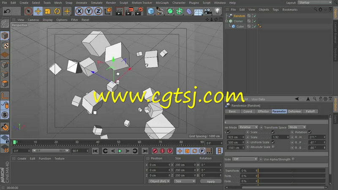The width and height of the screenshot is (338, 190).
Task: Toggle Y axis lock
Action: pyautogui.click(x=89, y=11)
